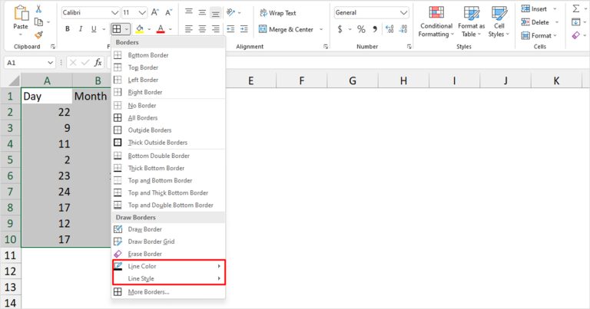Expand the Line Color submenu
The image size is (590, 309).
click(168, 266)
